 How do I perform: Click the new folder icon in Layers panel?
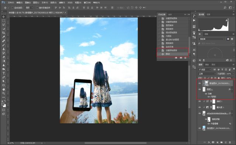click(221, 142)
